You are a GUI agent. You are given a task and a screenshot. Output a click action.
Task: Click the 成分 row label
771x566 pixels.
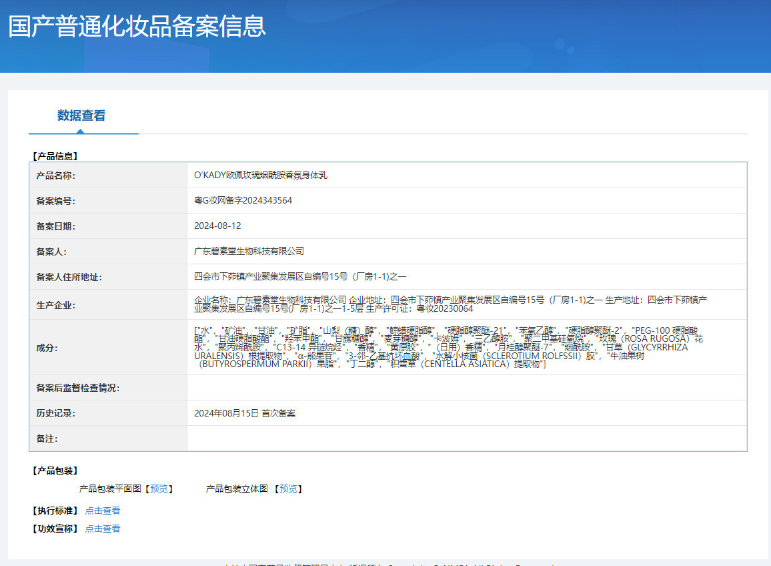click(47, 348)
